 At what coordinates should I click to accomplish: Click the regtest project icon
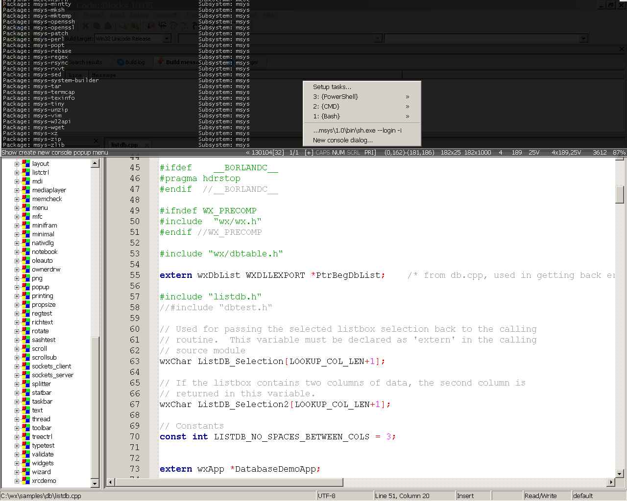(x=26, y=313)
